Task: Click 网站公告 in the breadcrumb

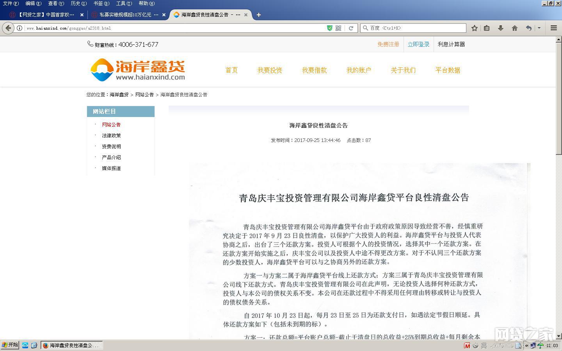Action: (144, 95)
